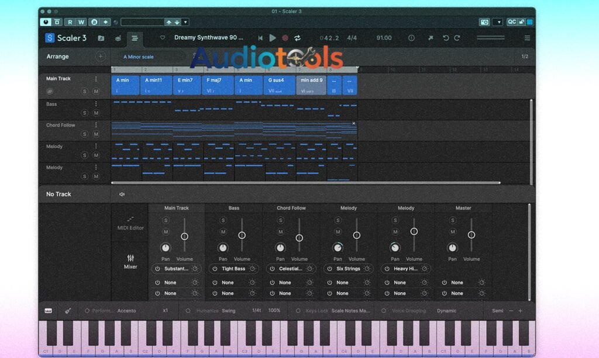This screenshot has width=599, height=358.
Task: Open the Six Strings instrument selector
Action: click(x=348, y=269)
